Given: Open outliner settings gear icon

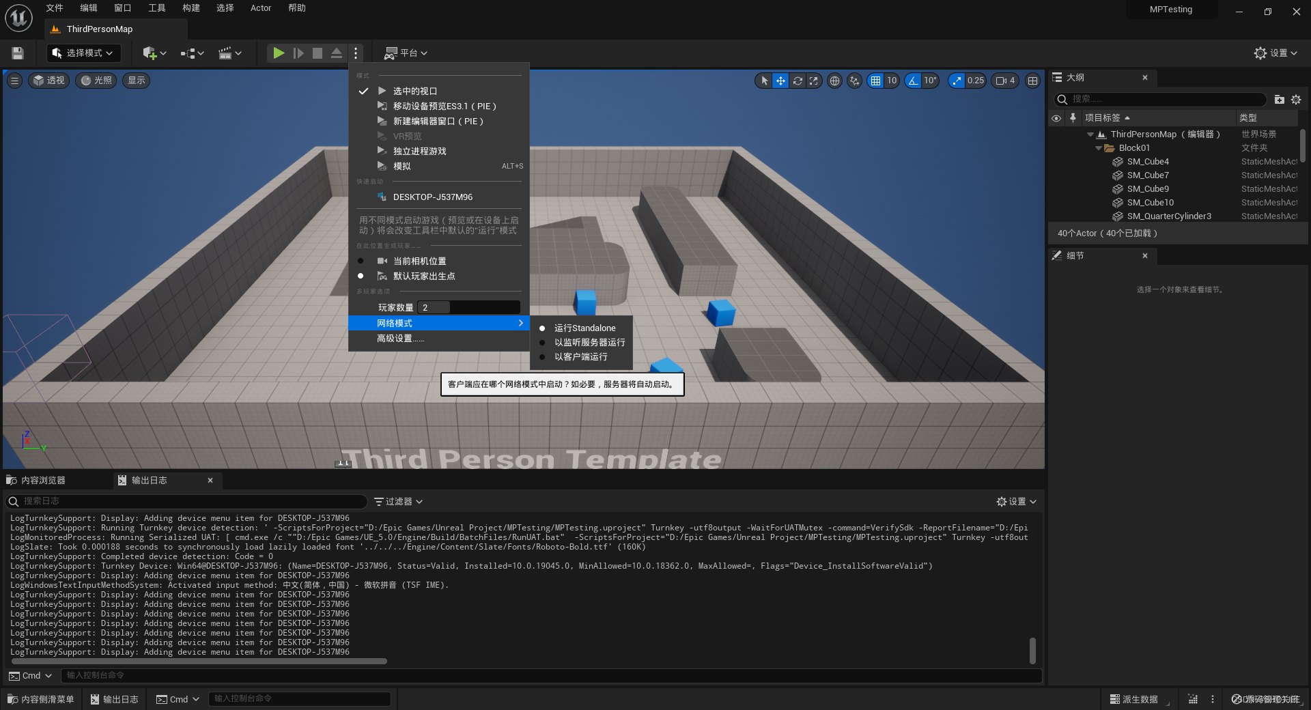Looking at the screenshot, I should pos(1296,99).
